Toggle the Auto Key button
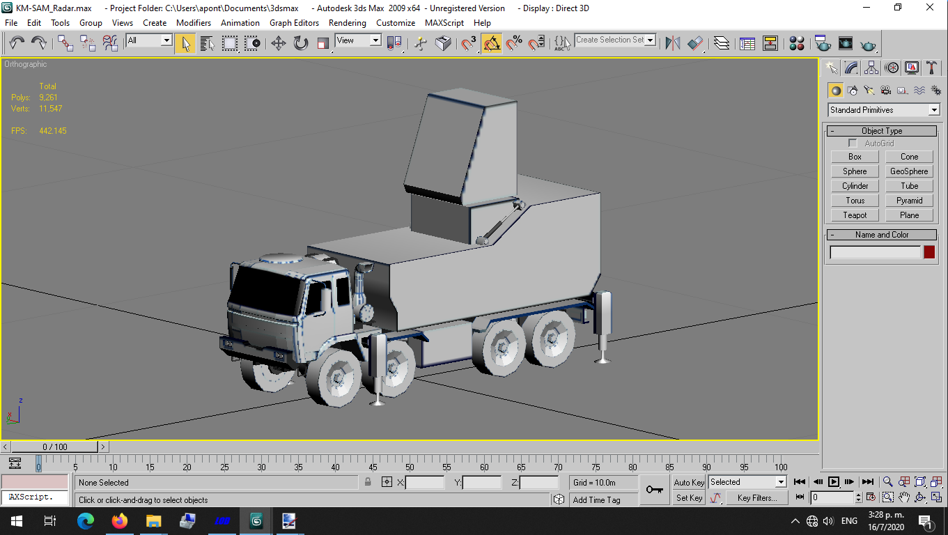 coord(689,482)
